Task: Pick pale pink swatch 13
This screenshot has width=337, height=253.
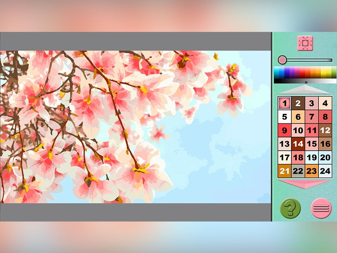Action: pyautogui.click(x=284, y=144)
